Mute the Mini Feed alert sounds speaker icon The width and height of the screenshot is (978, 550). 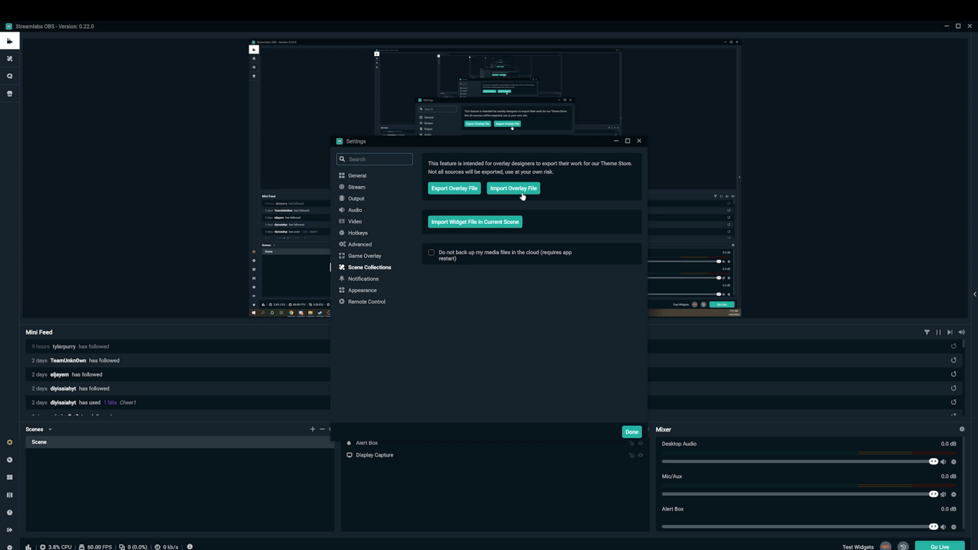pos(962,332)
